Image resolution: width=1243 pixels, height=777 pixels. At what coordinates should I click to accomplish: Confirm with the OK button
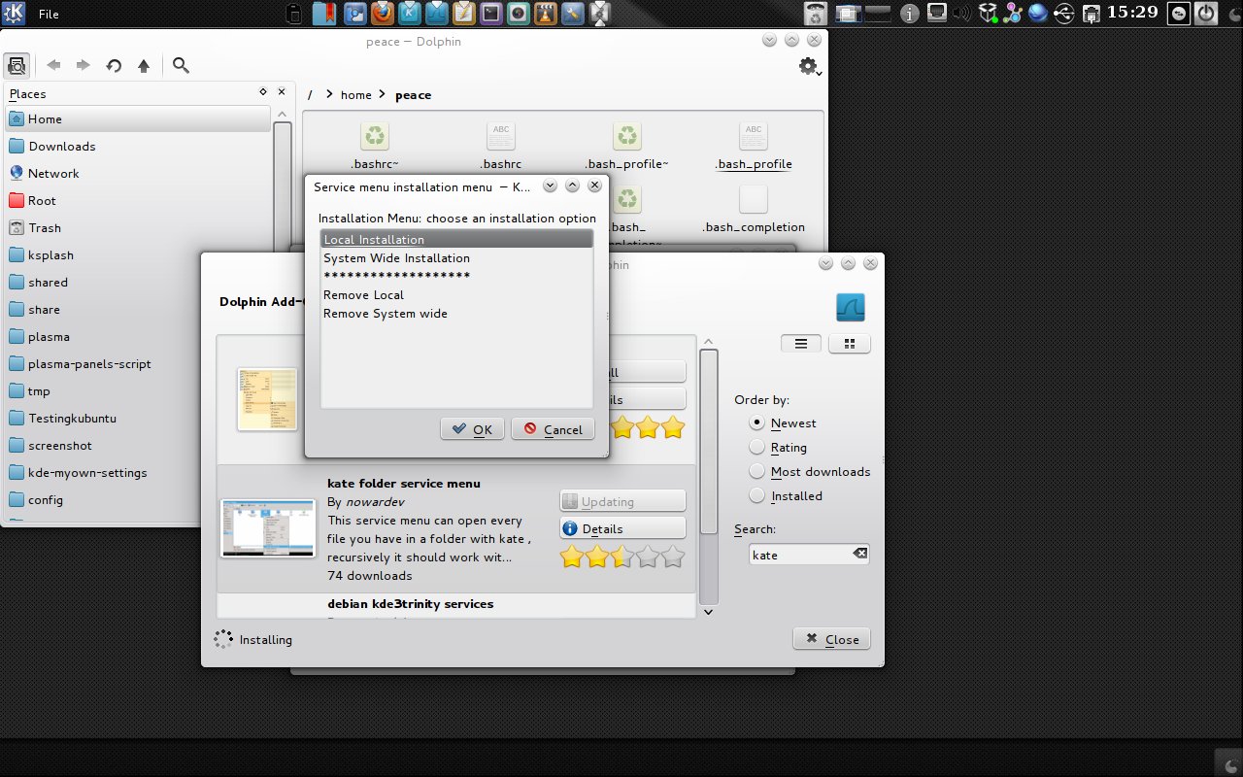click(x=472, y=429)
